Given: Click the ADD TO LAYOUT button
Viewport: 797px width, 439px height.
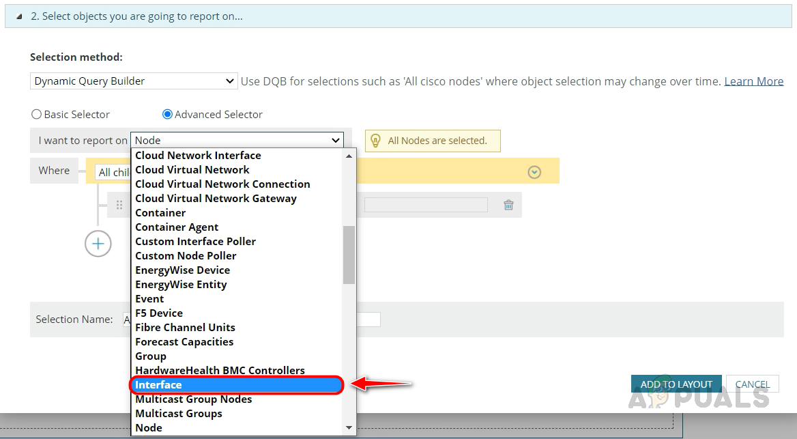Looking at the screenshot, I should (676, 384).
